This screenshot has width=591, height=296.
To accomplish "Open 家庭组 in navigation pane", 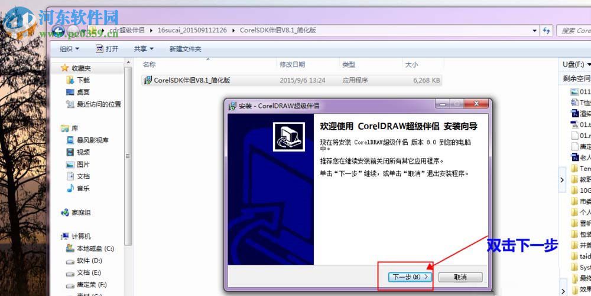I will [81, 212].
